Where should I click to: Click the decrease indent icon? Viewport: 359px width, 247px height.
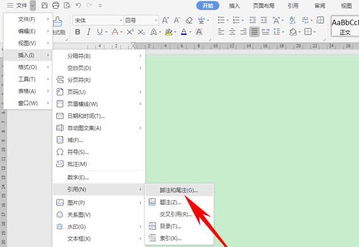253,20
